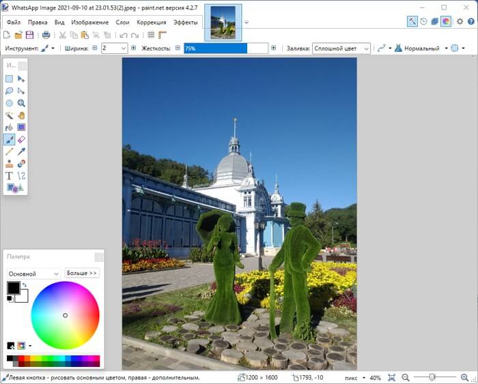Open the Слои menu
Screen dimensions: 478x384
122,23
